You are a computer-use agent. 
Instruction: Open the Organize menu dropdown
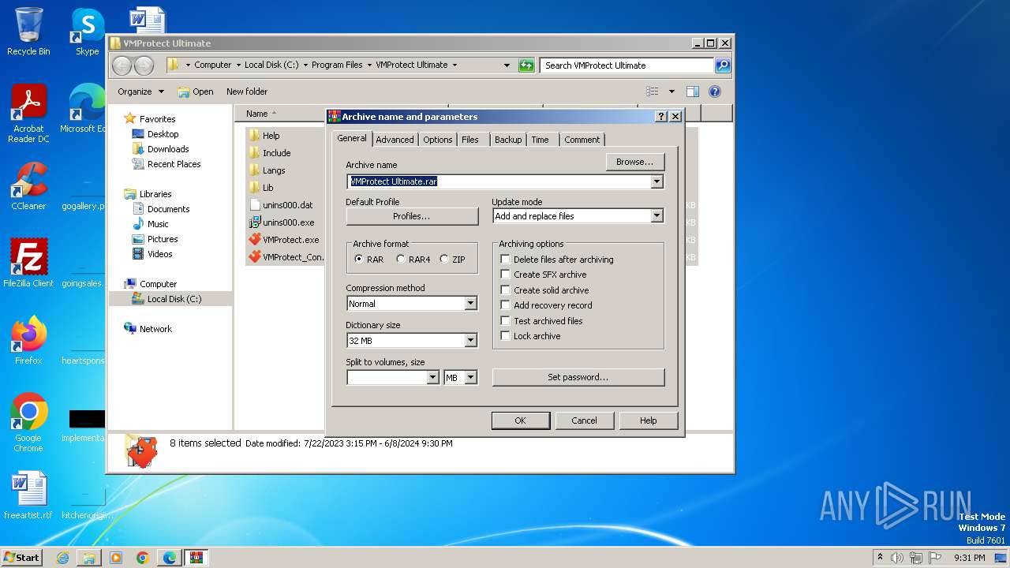tap(140, 92)
